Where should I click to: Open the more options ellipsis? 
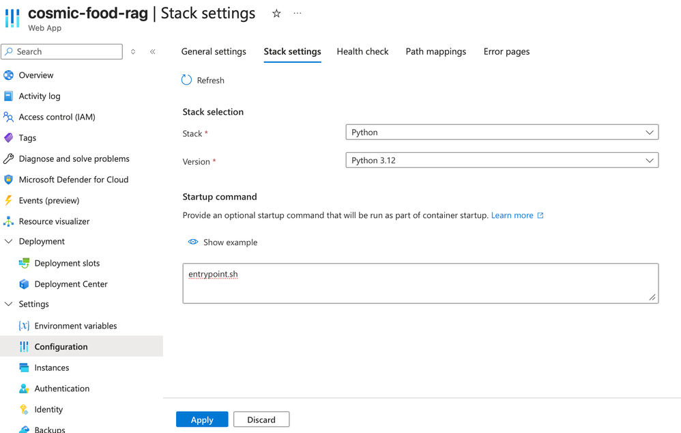point(298,14)
